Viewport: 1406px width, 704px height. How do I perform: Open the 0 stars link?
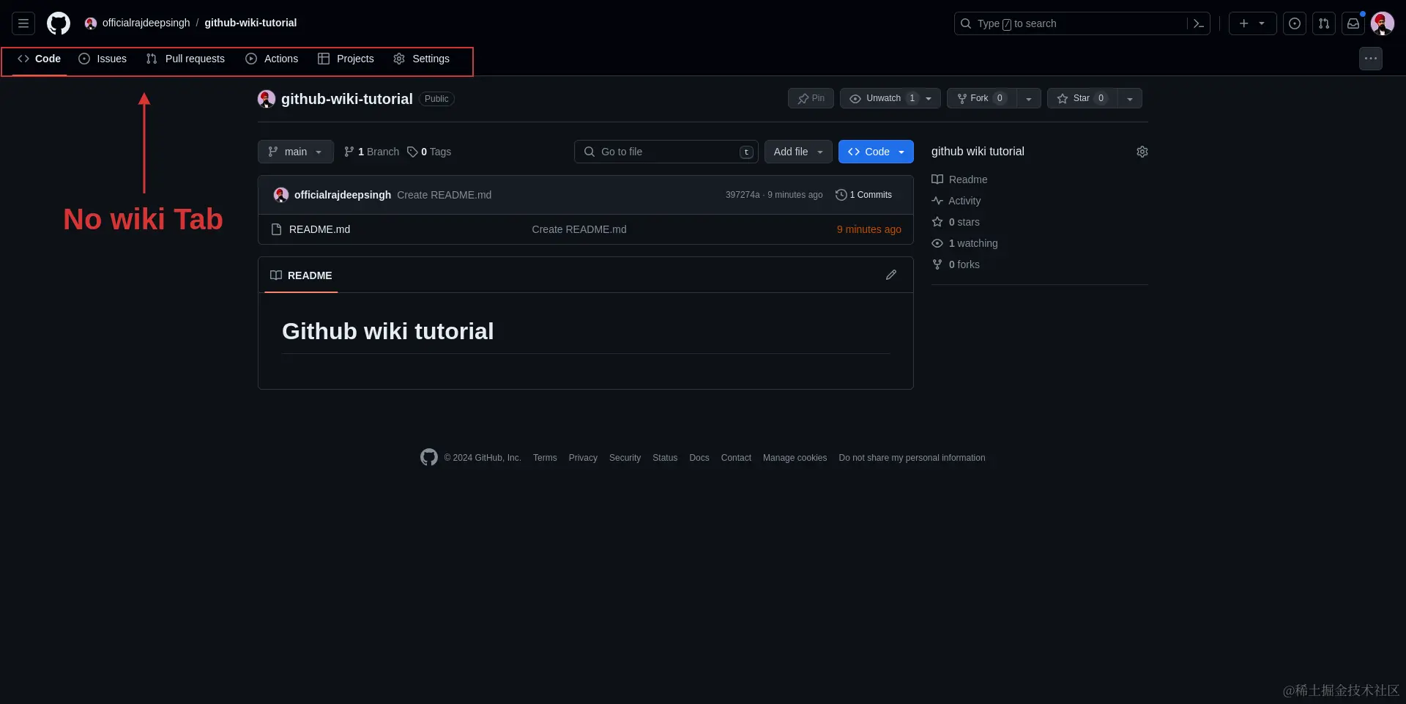(956, 222)
